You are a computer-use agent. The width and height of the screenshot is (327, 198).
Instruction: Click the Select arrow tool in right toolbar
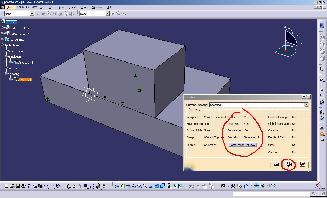tap(322, 69)
